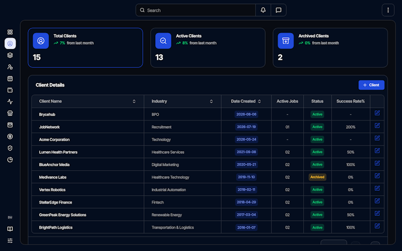Sort by Client Name column arrows

pos(134,102)
